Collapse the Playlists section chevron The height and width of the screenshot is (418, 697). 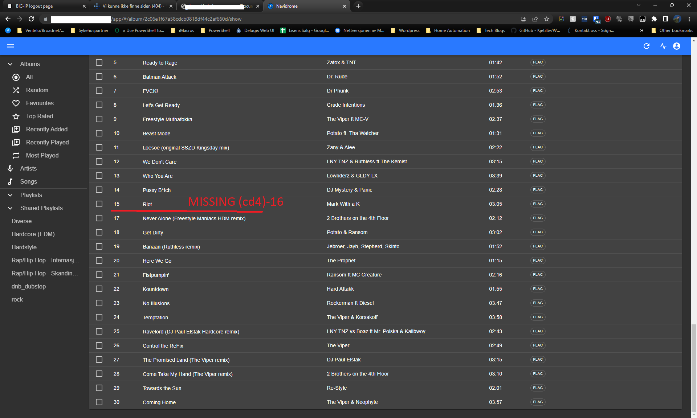[x=10, y=195]
